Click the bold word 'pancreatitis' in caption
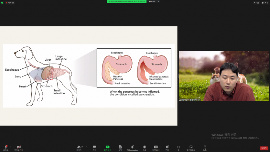 146,95
